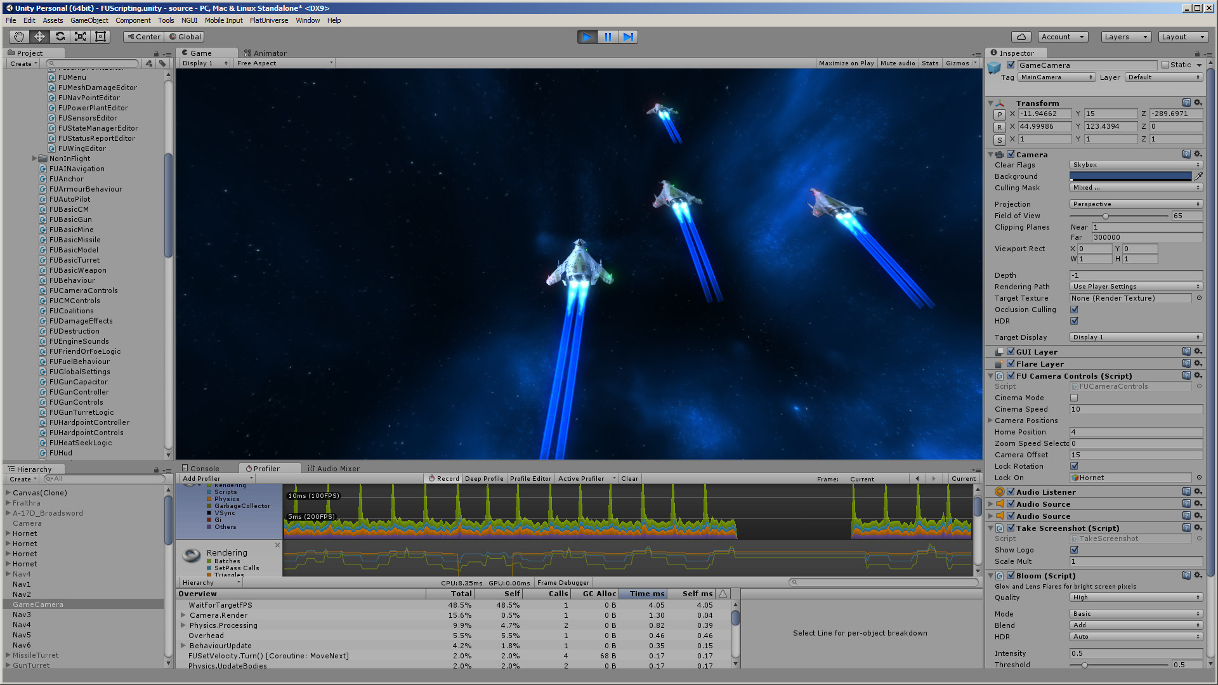This screenshot has width=1218, height=685.
Task: Toggle the Static checkbox for GameCamera
Action: 1165,65
